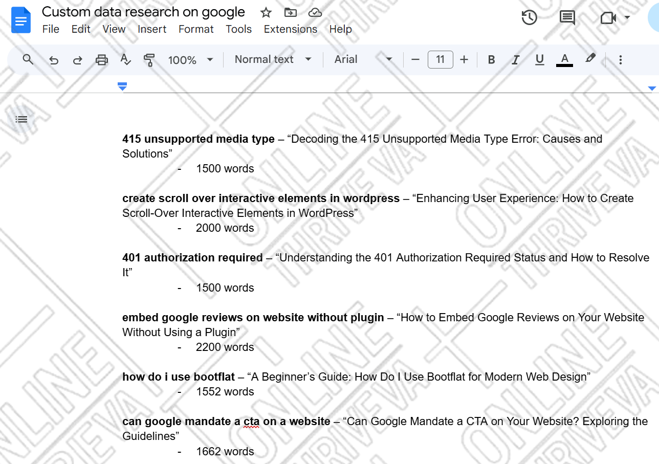Show the document outline icon

pos(21,119)
